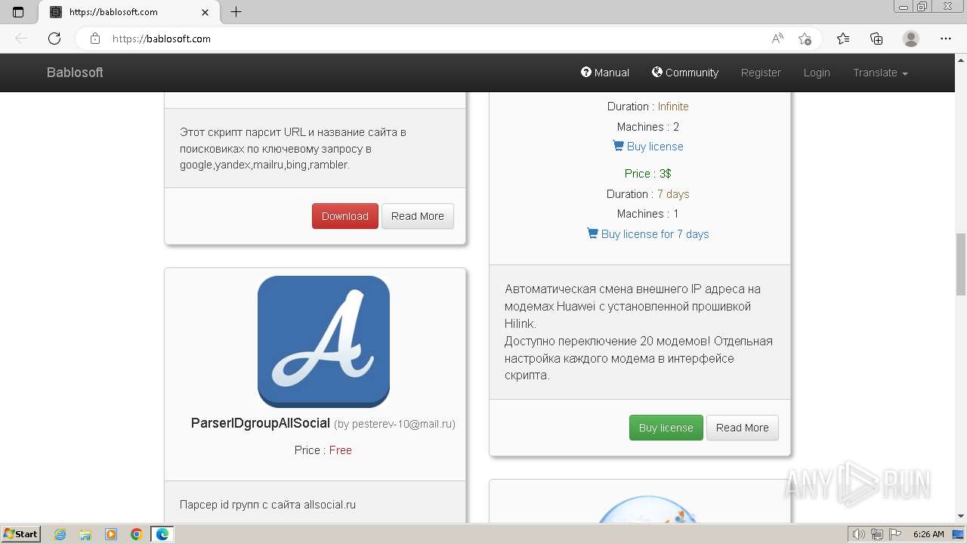Click Read More under search parser script
The height and width of the screenshot is (544, 967).
pyautogui.click(x=418, y=216)
